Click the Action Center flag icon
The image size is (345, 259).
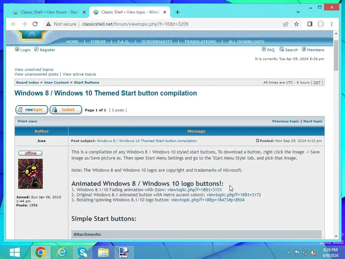click(x=297, y=252)
